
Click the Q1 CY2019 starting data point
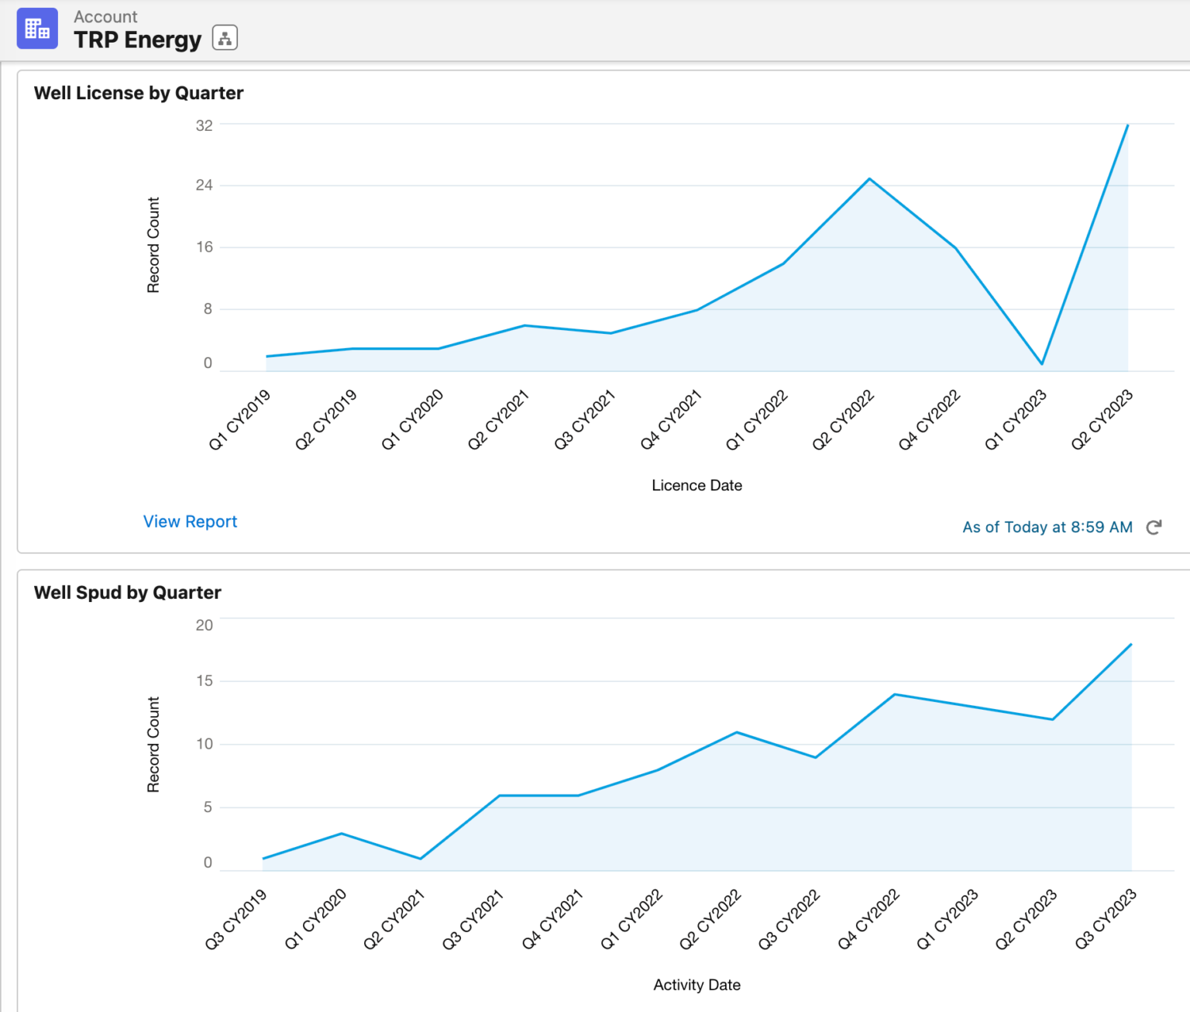(267, 356)
